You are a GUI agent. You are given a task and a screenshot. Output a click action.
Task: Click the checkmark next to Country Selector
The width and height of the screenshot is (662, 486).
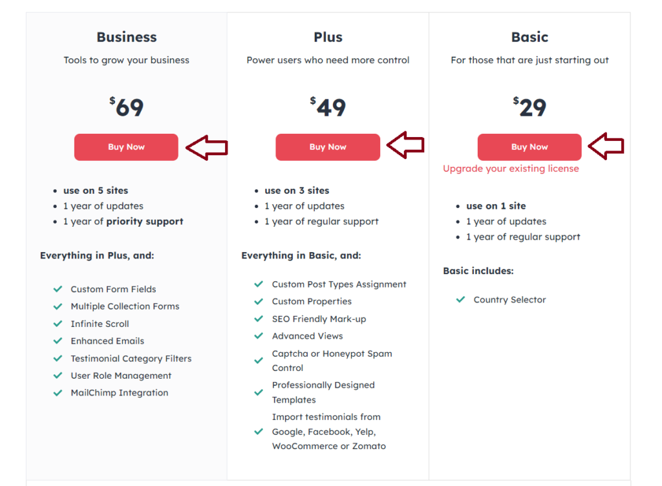(460, 299)
